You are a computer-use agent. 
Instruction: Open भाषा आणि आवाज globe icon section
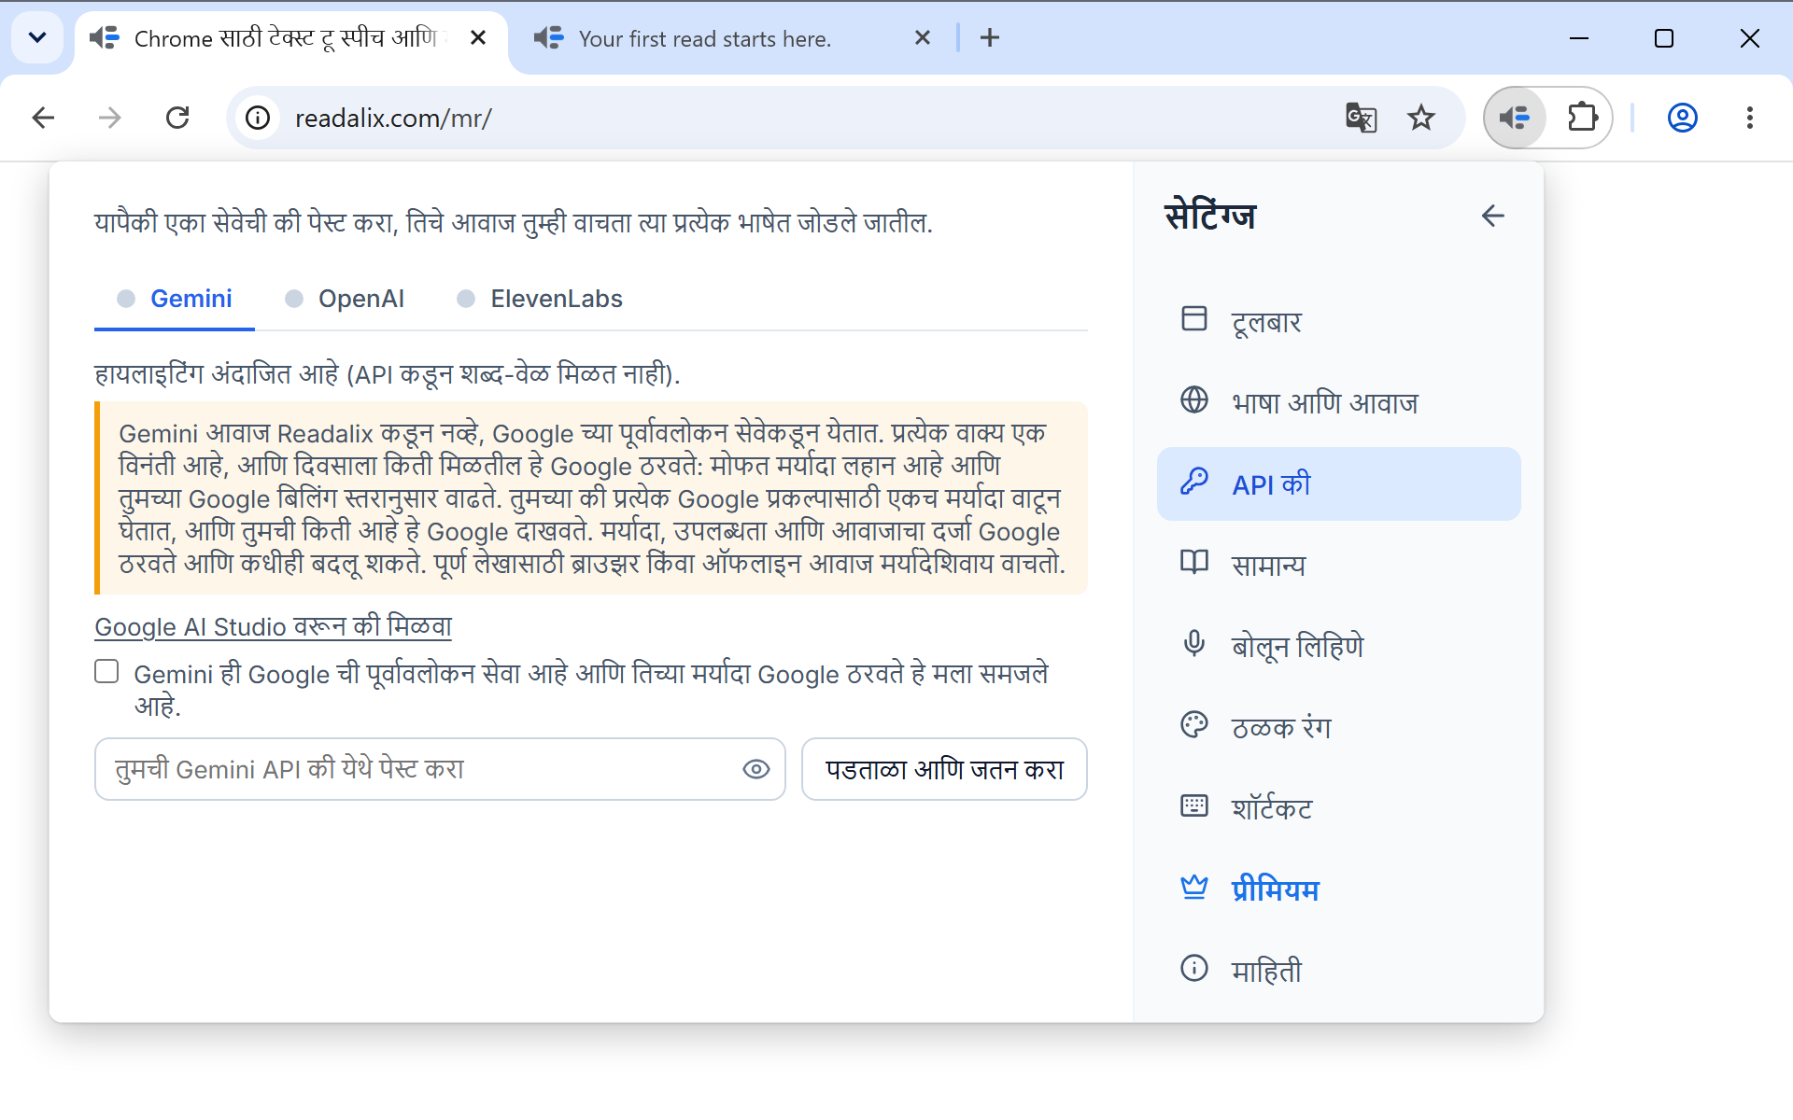(x=1338, y=402)
